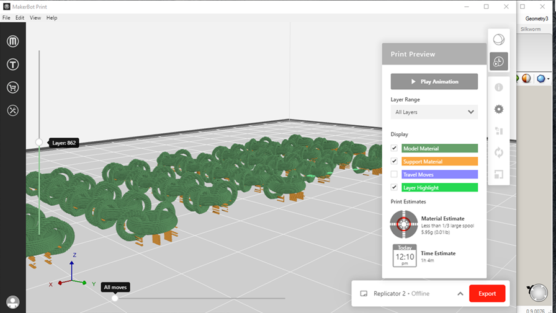Click the Material Estimate label
Image resolution: width=556 pixels, height=313 pixels.
(x=442, y=218)
